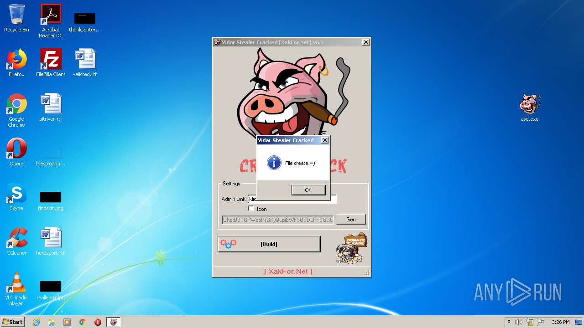Select the thanksenter desktop file
584x328 pixels.
[85, 22]
